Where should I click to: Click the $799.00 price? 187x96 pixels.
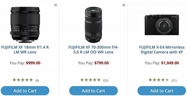click(x=102, y=63)
